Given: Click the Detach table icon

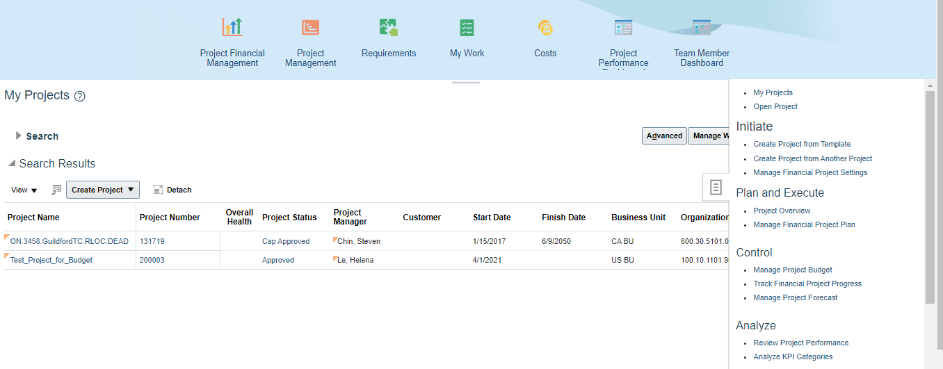Looking at the screenshot, I should (x=158, y=190).
